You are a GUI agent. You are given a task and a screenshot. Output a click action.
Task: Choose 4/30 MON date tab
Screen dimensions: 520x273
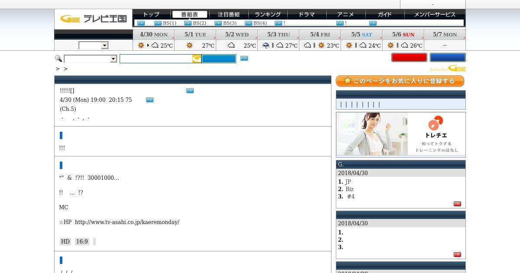[x=153, y=35]
